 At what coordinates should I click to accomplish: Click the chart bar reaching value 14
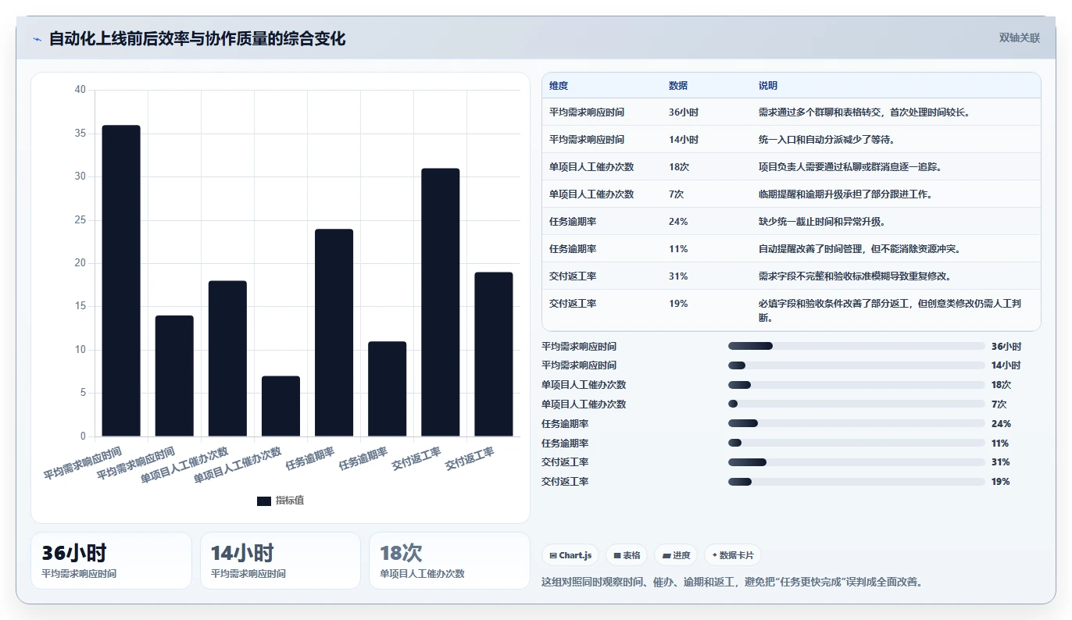point(174,376)
